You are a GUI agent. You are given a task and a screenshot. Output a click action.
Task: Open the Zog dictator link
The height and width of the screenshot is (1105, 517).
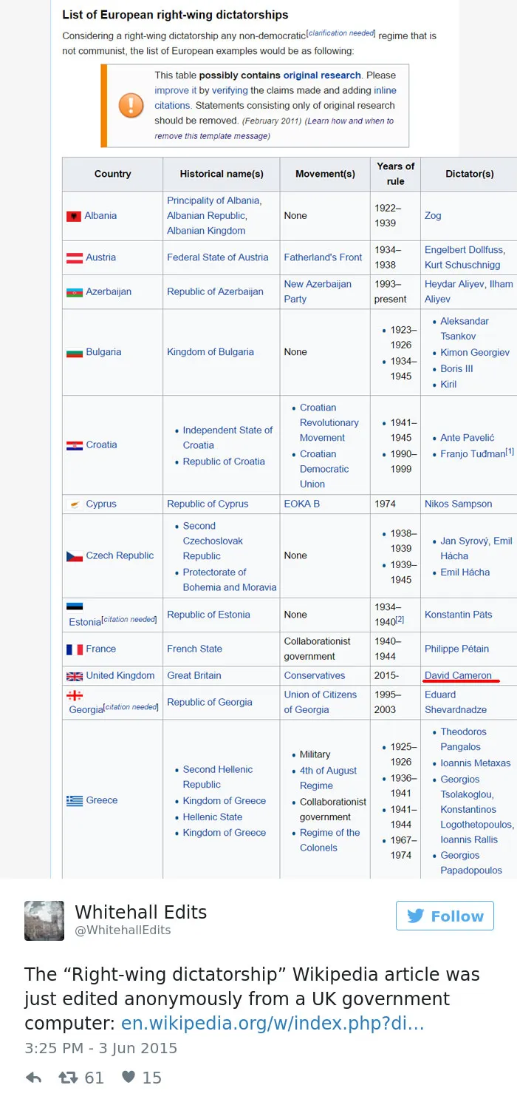pos(433,216)
